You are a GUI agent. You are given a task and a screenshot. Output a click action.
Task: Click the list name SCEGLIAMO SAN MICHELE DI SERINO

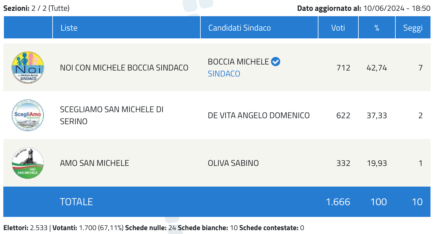[x=112, y=115]
